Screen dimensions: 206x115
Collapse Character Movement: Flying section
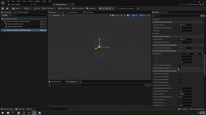[153, 36]
